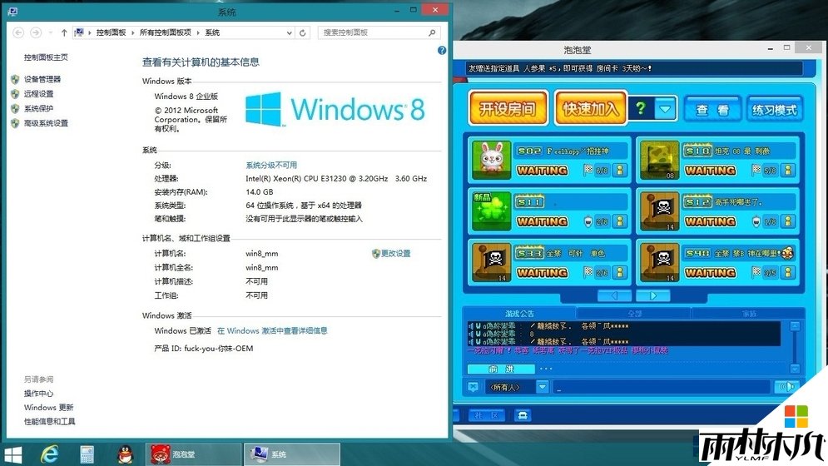Click the 前进 button in chat panel
828x466 pixels.
click(501, 369)
